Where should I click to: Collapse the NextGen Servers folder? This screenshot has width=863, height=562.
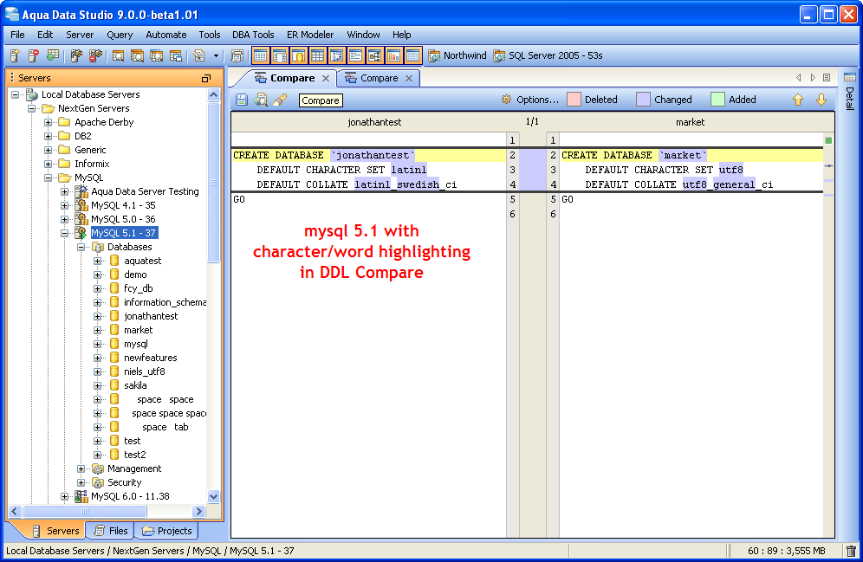(32, 108)
